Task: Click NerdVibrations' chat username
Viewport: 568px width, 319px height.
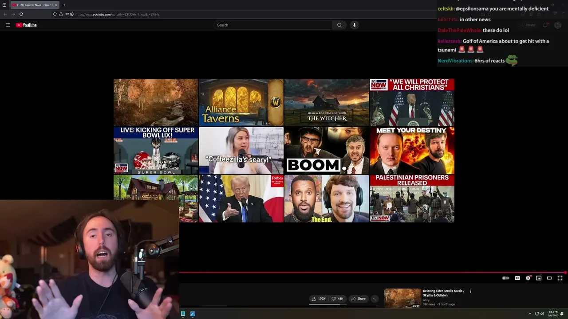Action: coord(455,61)
